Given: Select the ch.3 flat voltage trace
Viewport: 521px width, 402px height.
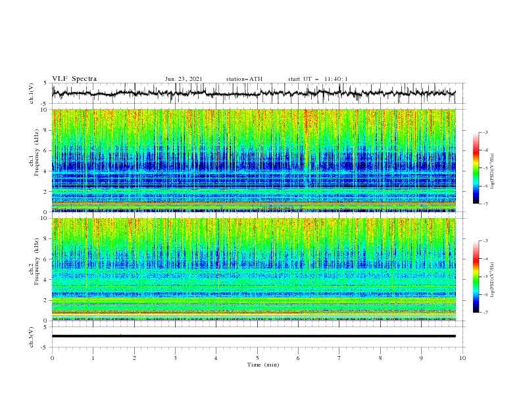Looking at the screenshot, I should [x=253, y=336].
